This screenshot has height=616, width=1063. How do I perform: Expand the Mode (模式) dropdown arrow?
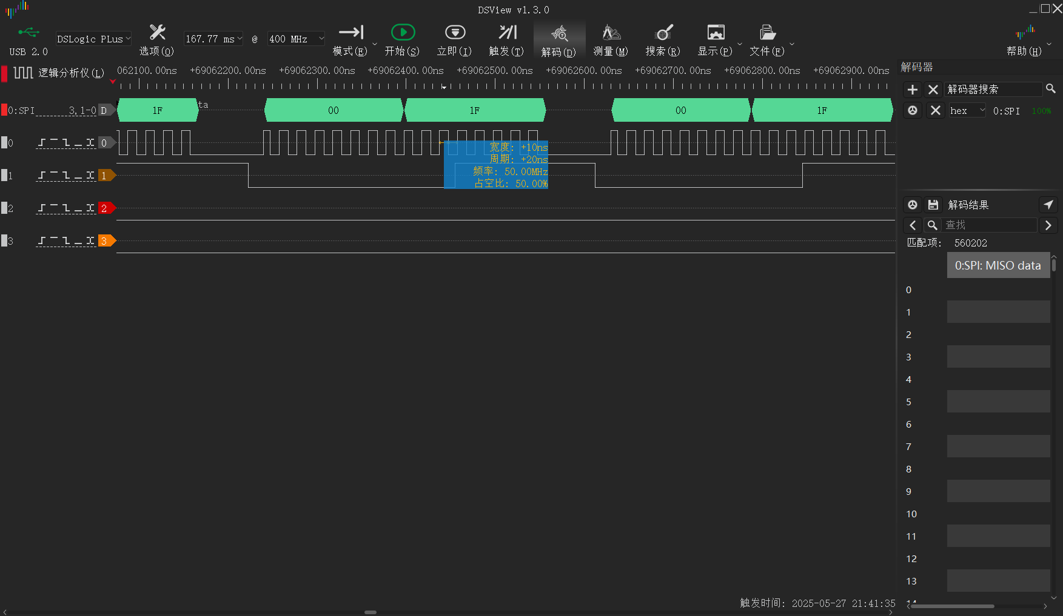click(375, 44)
